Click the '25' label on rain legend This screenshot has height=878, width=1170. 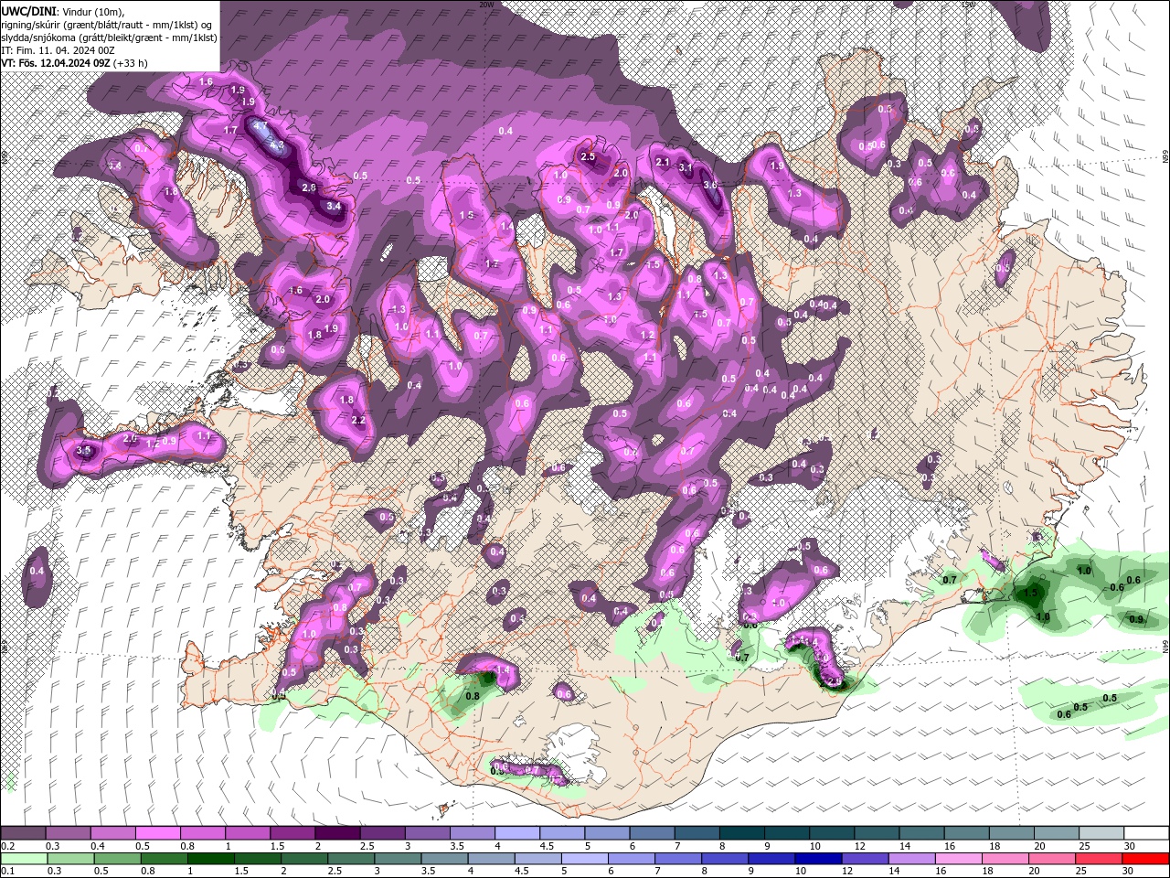point(1083,871)
